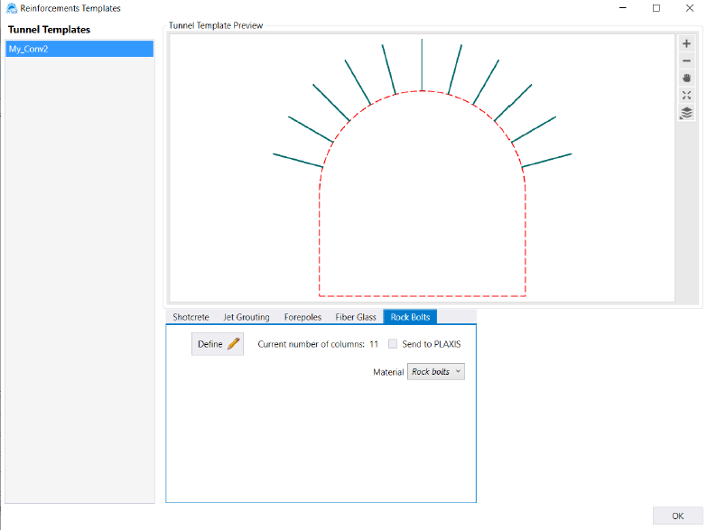Select the Rock Bolts tab
The width and height of the screenshot is (707, 530).
click(410, 317)
